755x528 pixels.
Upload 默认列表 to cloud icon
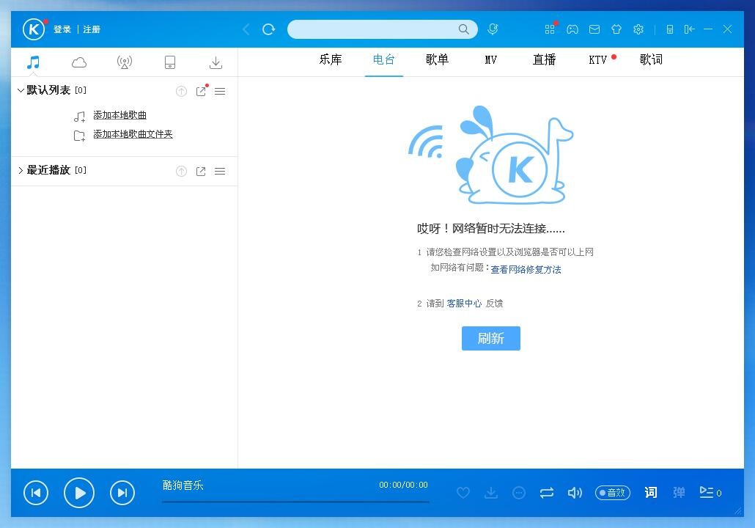181,91
